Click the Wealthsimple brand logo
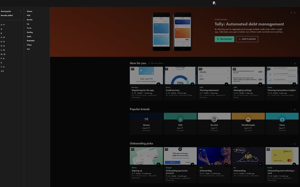 [248, 119]
